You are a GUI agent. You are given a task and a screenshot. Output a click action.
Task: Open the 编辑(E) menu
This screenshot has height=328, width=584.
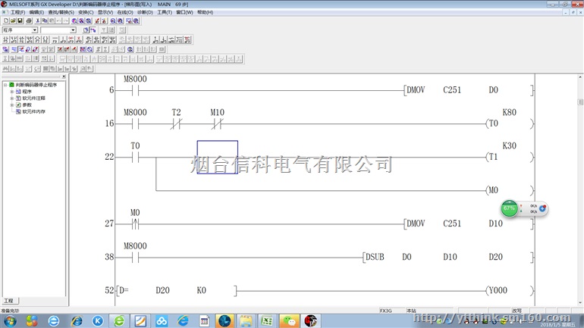point(36,12)
